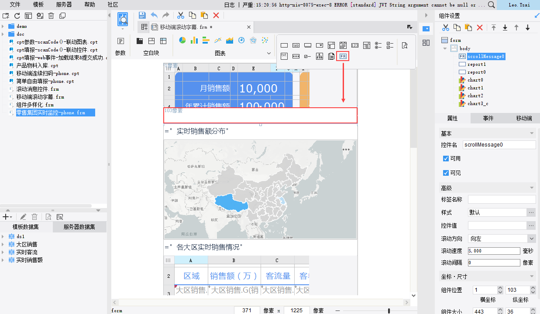Open the 模板 menu
The height and width of the screenshot is (314, 540).
(x=38, y=4)
